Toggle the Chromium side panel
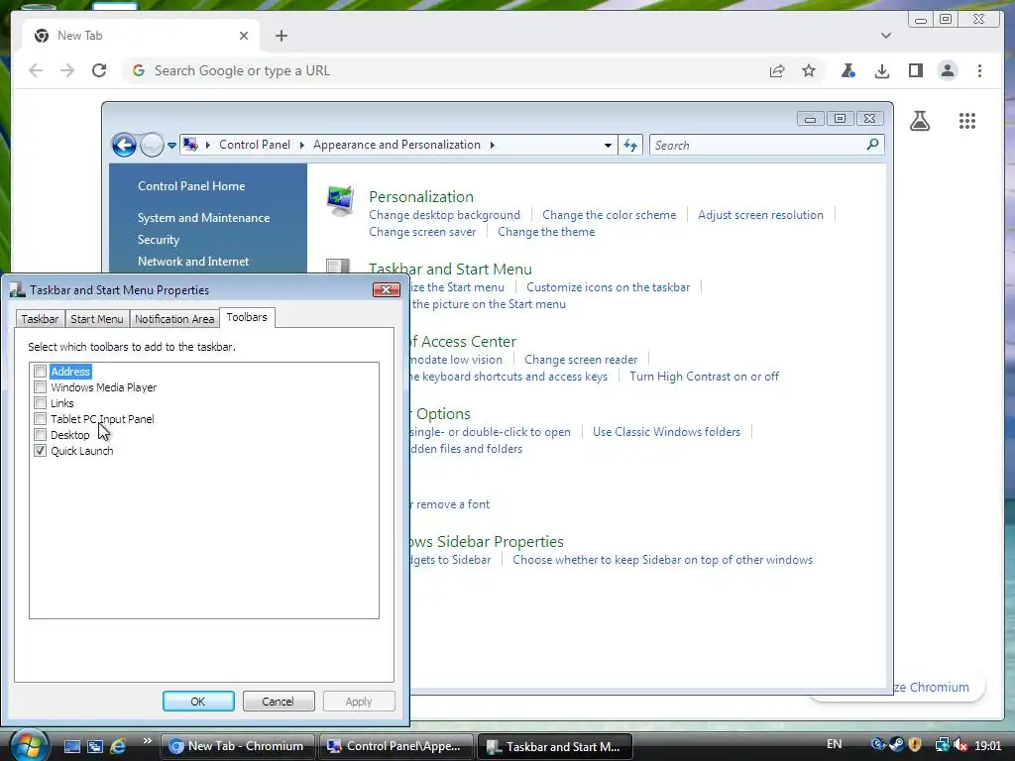This screenshot has height=761, width=1015. [915, 70]
